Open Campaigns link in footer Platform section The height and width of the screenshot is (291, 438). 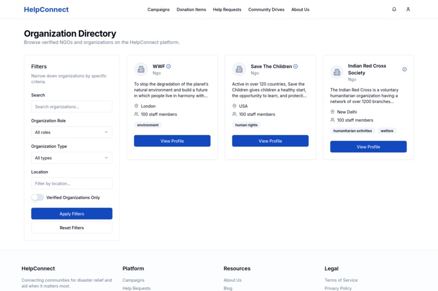[x=134, y=280]
